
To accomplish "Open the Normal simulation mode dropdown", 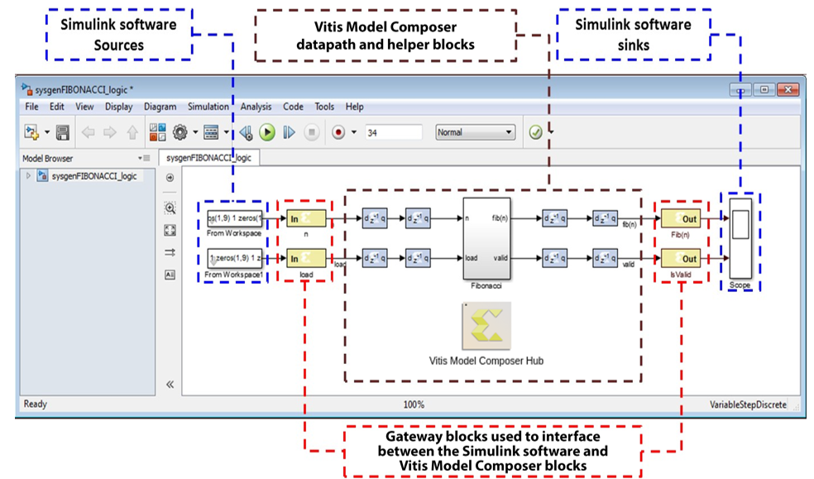I will (474, 132).
